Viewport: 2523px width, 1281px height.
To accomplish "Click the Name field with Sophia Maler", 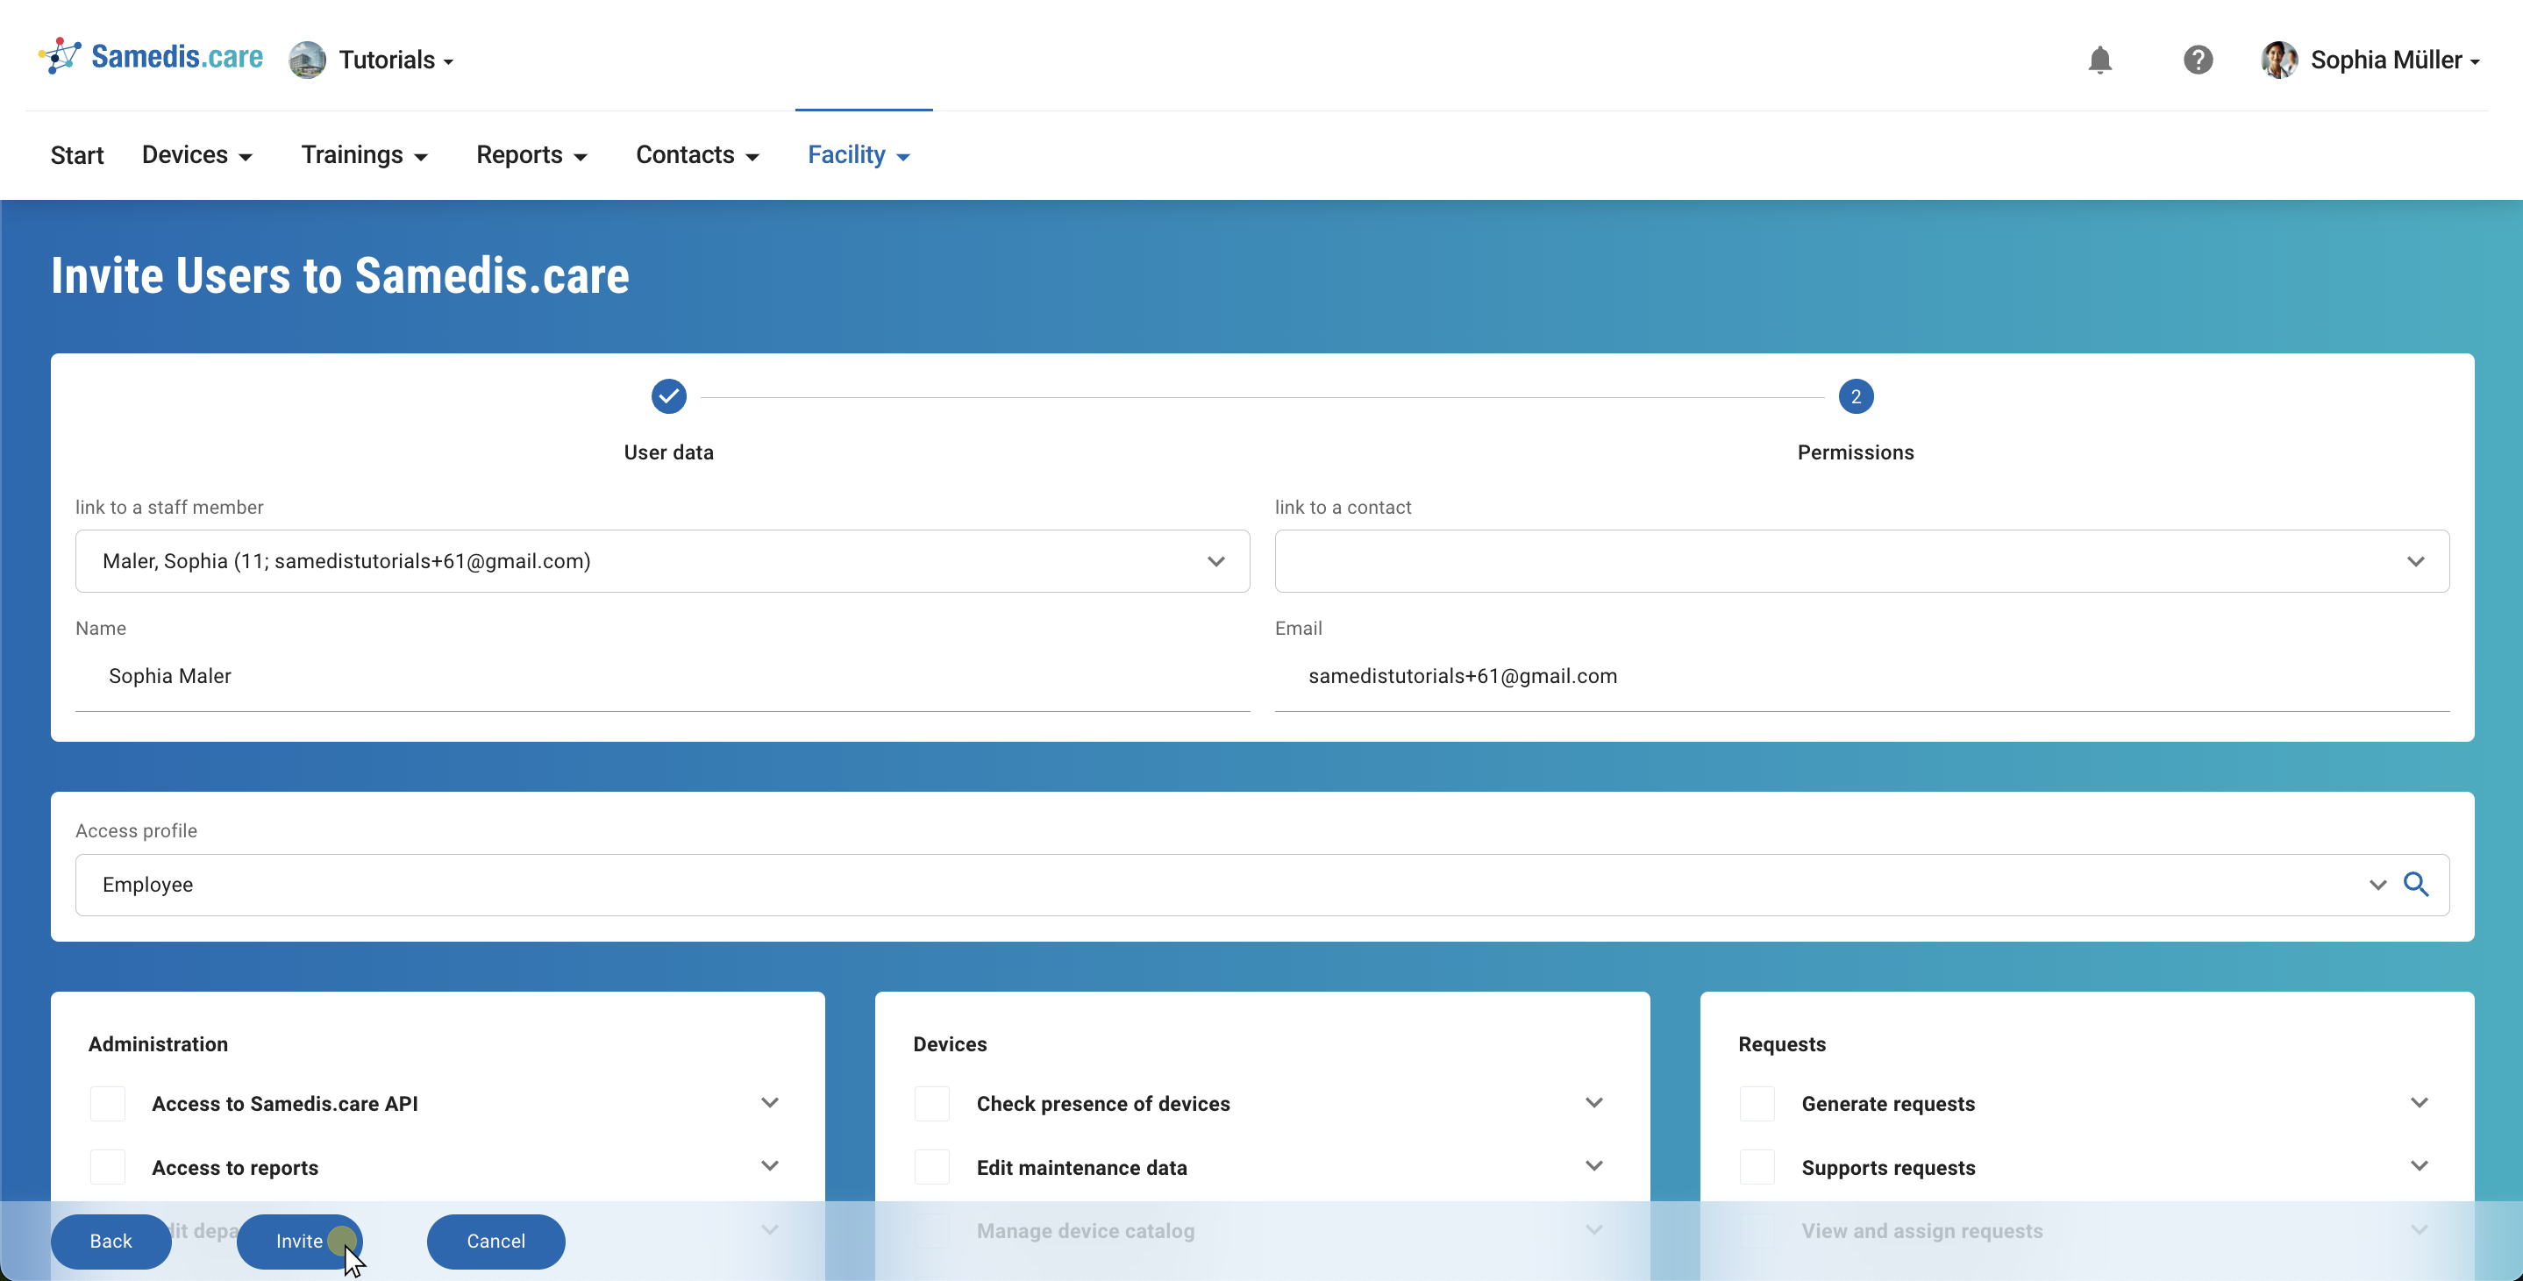I will tap(662, 677).
